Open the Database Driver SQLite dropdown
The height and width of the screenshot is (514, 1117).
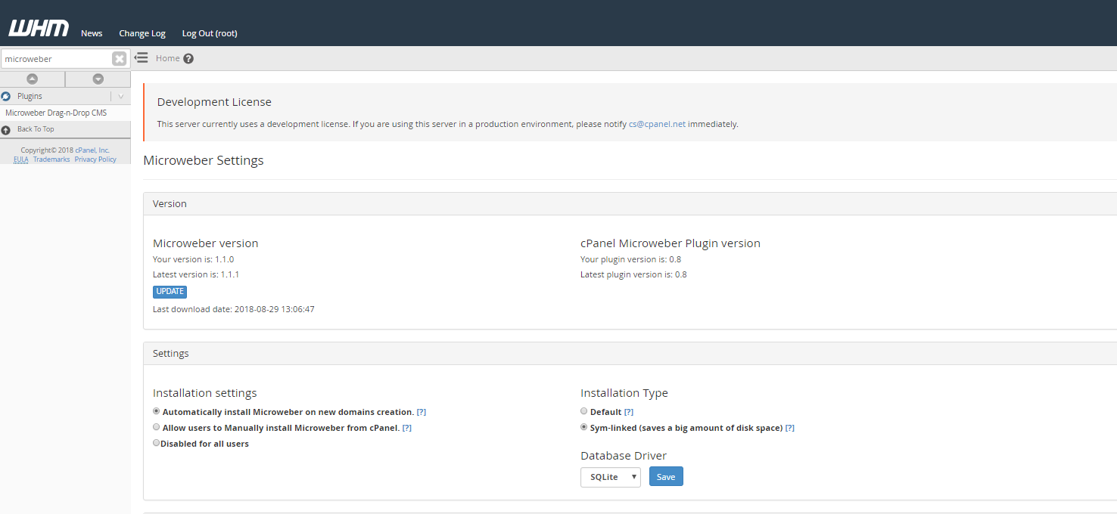tap(611, 477)
